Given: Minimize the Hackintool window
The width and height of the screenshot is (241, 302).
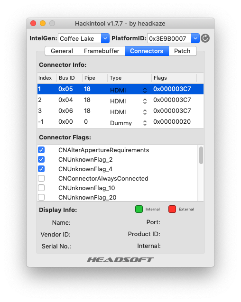Looking at the screenshot, I should (43, 23).
